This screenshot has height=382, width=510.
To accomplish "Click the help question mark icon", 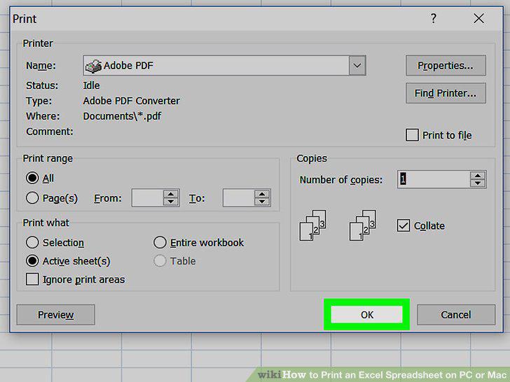I will tap(433, 18).
